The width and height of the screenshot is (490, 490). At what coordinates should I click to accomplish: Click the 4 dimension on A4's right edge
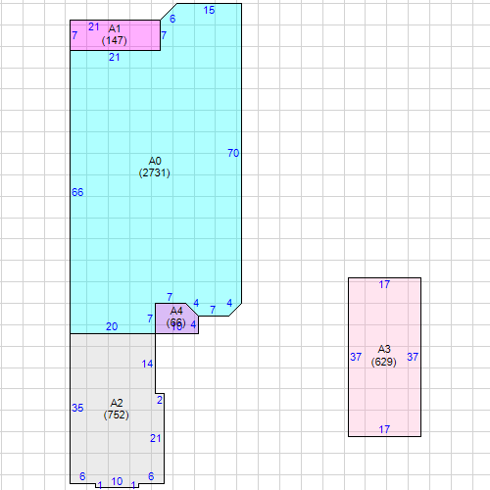tap(193, 324)
